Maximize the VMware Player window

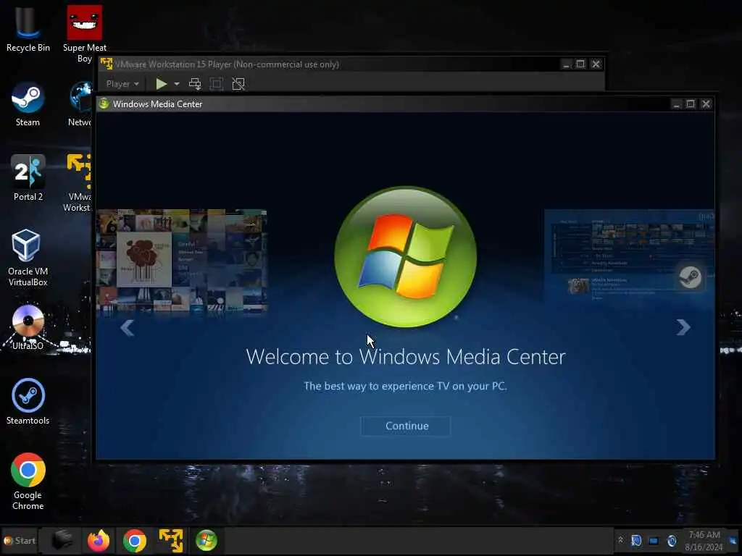(x=580, y=64)
